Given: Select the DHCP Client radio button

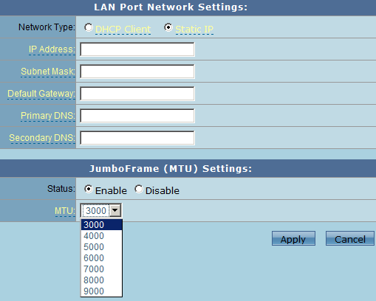Looking at the screenshot, I should 88,27.
